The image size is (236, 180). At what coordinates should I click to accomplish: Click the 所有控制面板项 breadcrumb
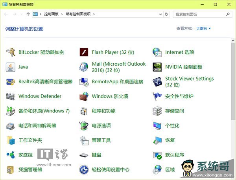[x=78, y=14]
